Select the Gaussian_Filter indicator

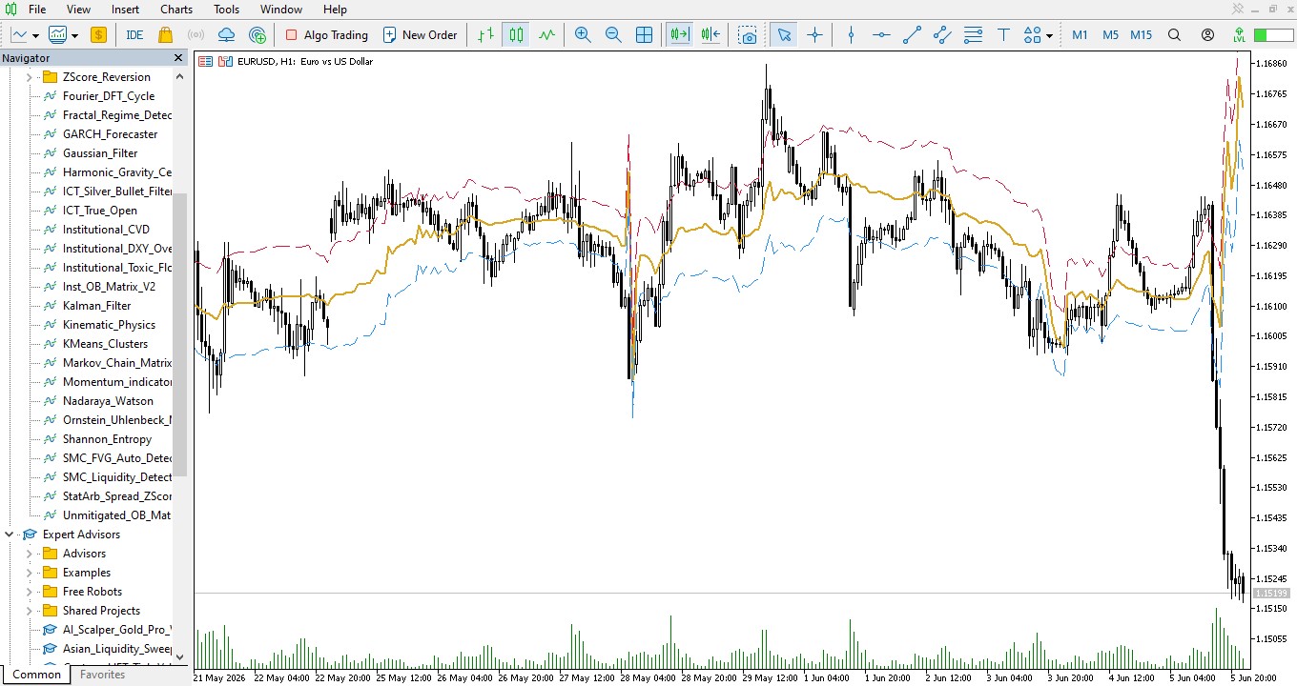tap(100, 153)
